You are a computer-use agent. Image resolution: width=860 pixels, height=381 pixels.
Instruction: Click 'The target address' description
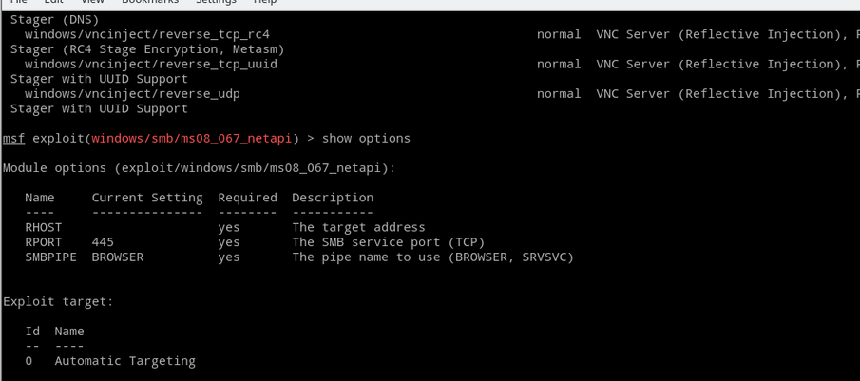[358, 228]
